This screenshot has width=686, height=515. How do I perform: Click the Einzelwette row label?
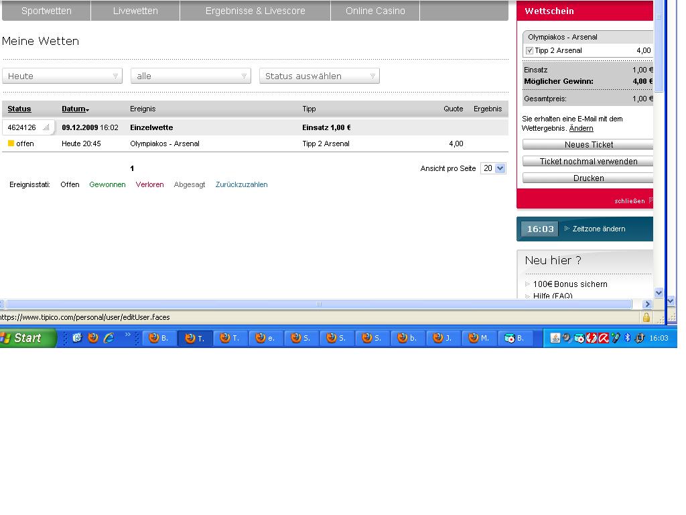pyautogui.click(x=151, y=127)
